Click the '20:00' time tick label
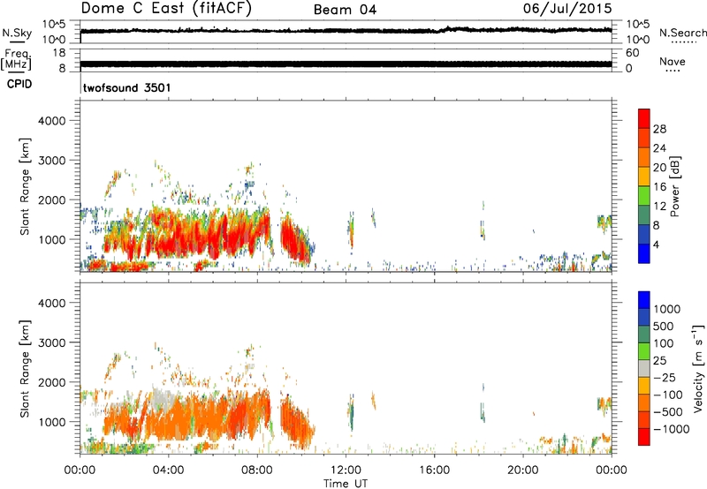The width and height of the screenshot is (707, 489). (522, 470)
